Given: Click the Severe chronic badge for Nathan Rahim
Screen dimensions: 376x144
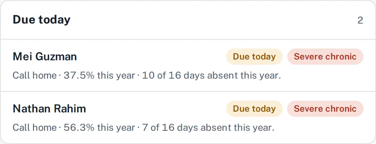Looking at the screenshot, I should tap(325, 109).
